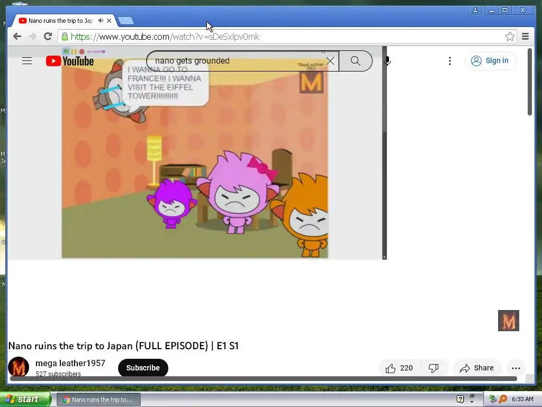Click the orange magnifier icon in the system tray
The height and width of the screenshot is (407, 542).
(x=503, y=399)
